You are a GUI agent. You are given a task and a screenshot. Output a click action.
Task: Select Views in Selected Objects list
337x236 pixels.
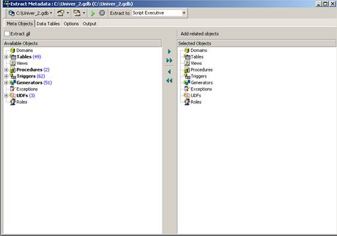click(x=196, y=63)
